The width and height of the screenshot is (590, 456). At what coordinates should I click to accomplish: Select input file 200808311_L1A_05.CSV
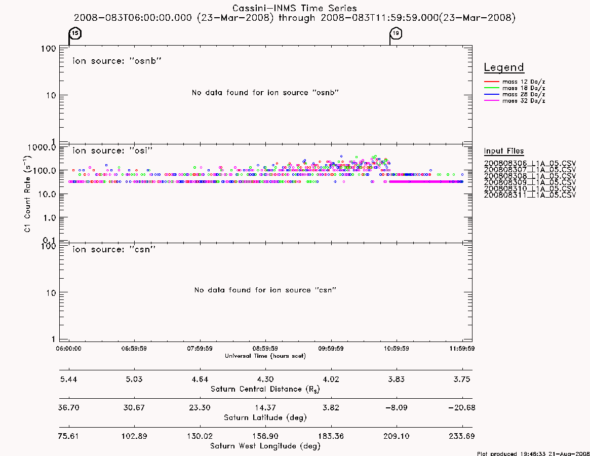530,195
